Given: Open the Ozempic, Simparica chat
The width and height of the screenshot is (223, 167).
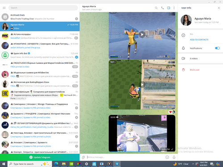Looking at the screenshot, I should tap(40, 152).
